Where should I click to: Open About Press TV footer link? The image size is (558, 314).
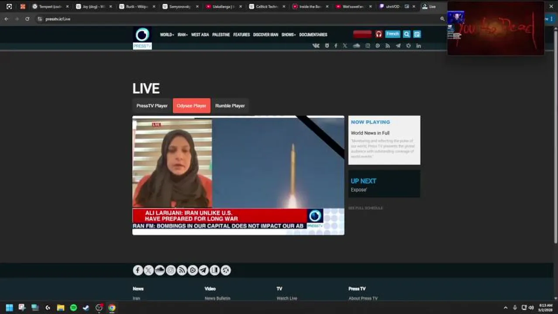(363, 298)
